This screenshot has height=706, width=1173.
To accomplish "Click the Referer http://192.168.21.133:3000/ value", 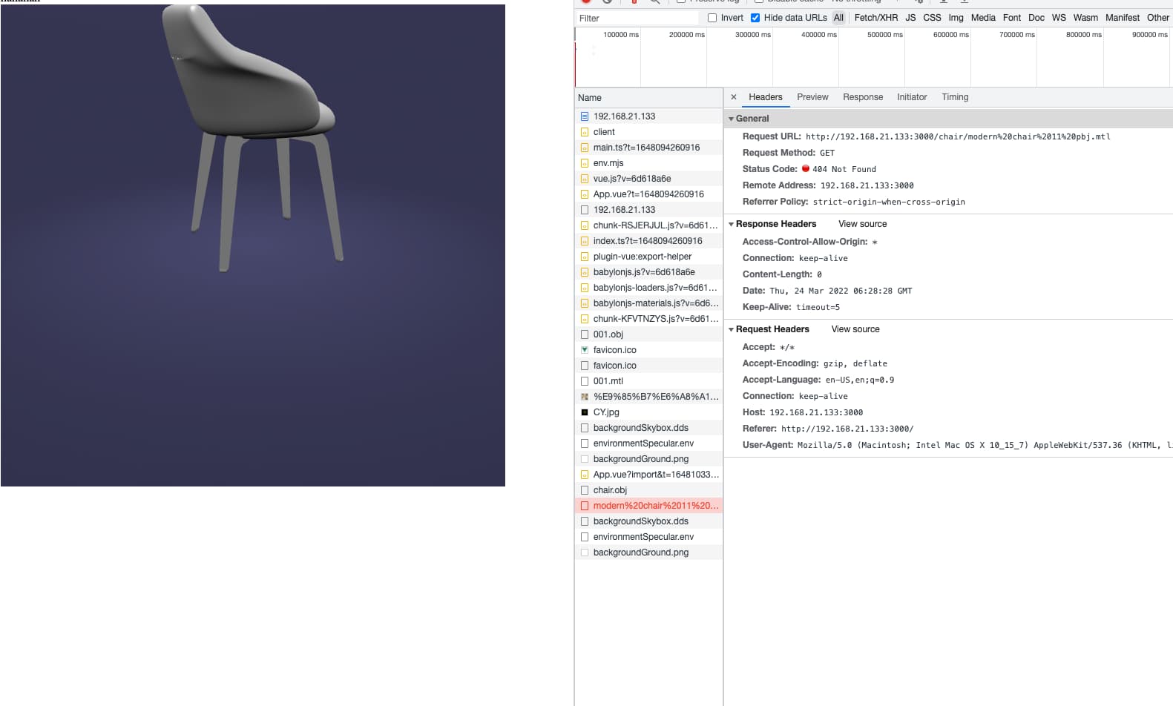I will click(x=847, y=429).
